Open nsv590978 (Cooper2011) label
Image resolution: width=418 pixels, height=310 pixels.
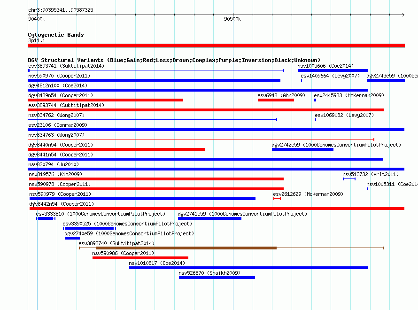pyautogui.click(x=60, y=184)
